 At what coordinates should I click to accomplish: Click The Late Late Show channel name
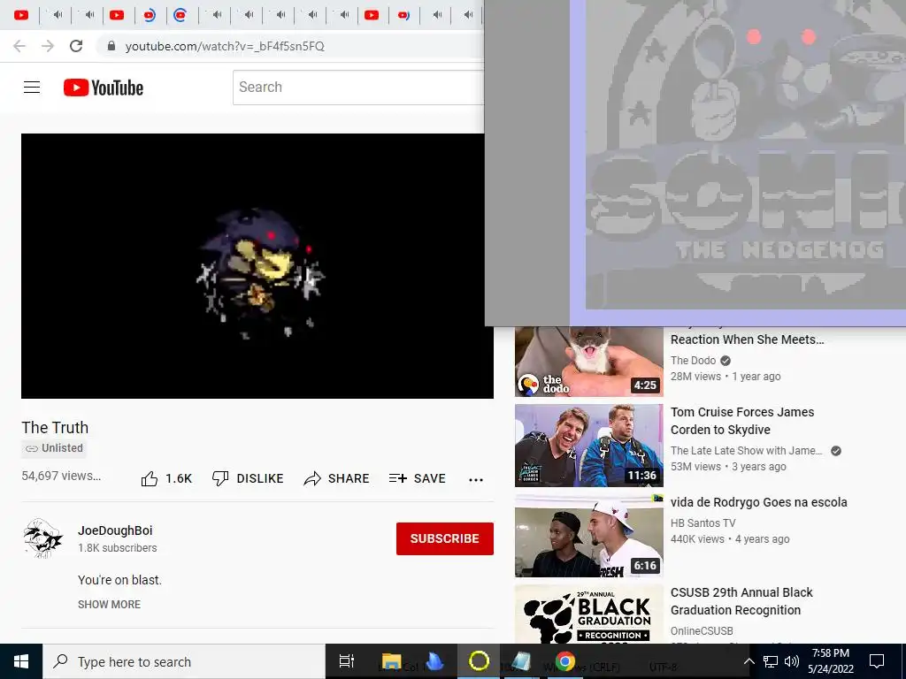(x=746, y=451)
